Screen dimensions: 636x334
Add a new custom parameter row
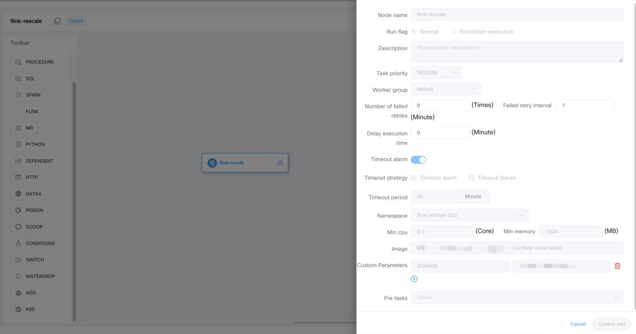tap(414, 279)
